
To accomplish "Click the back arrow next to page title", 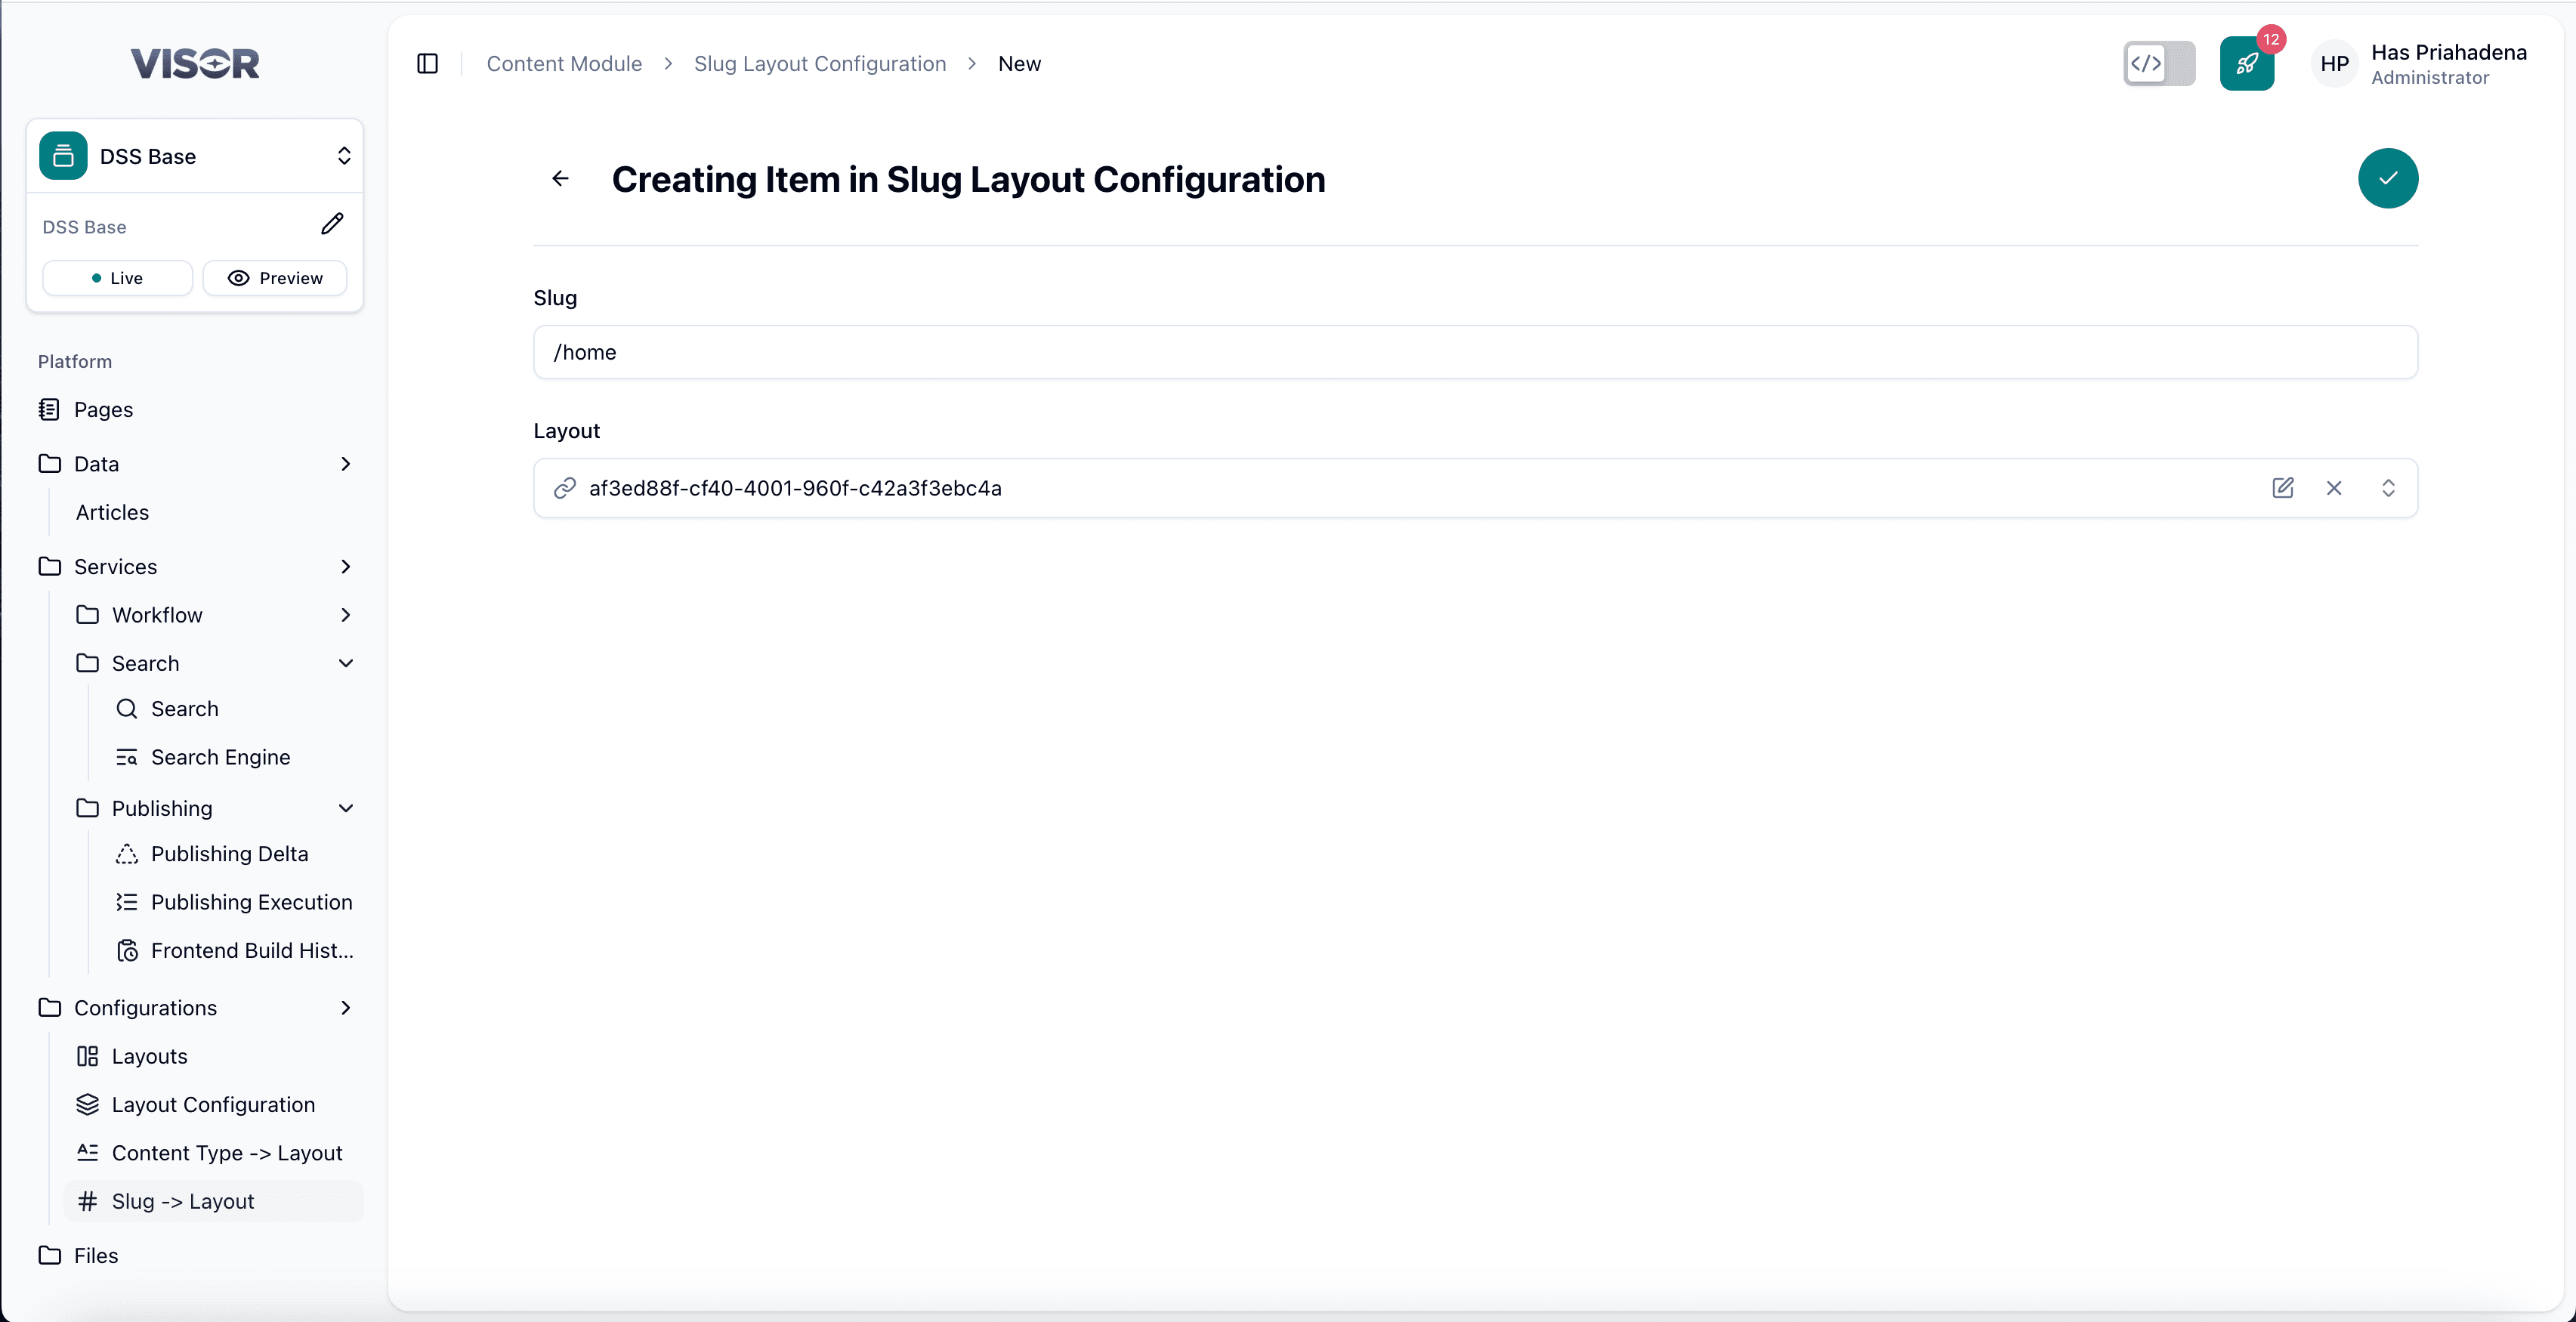I will point(560,178).
